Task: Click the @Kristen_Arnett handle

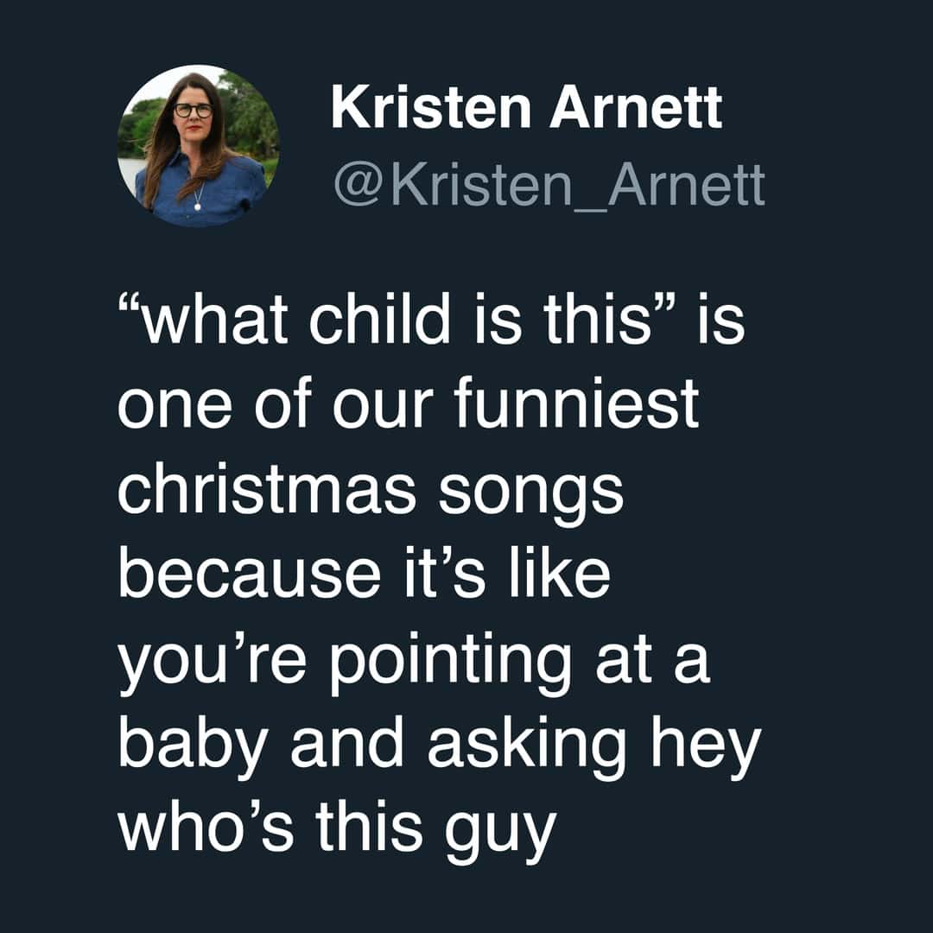Action: (x=548, y=185)
